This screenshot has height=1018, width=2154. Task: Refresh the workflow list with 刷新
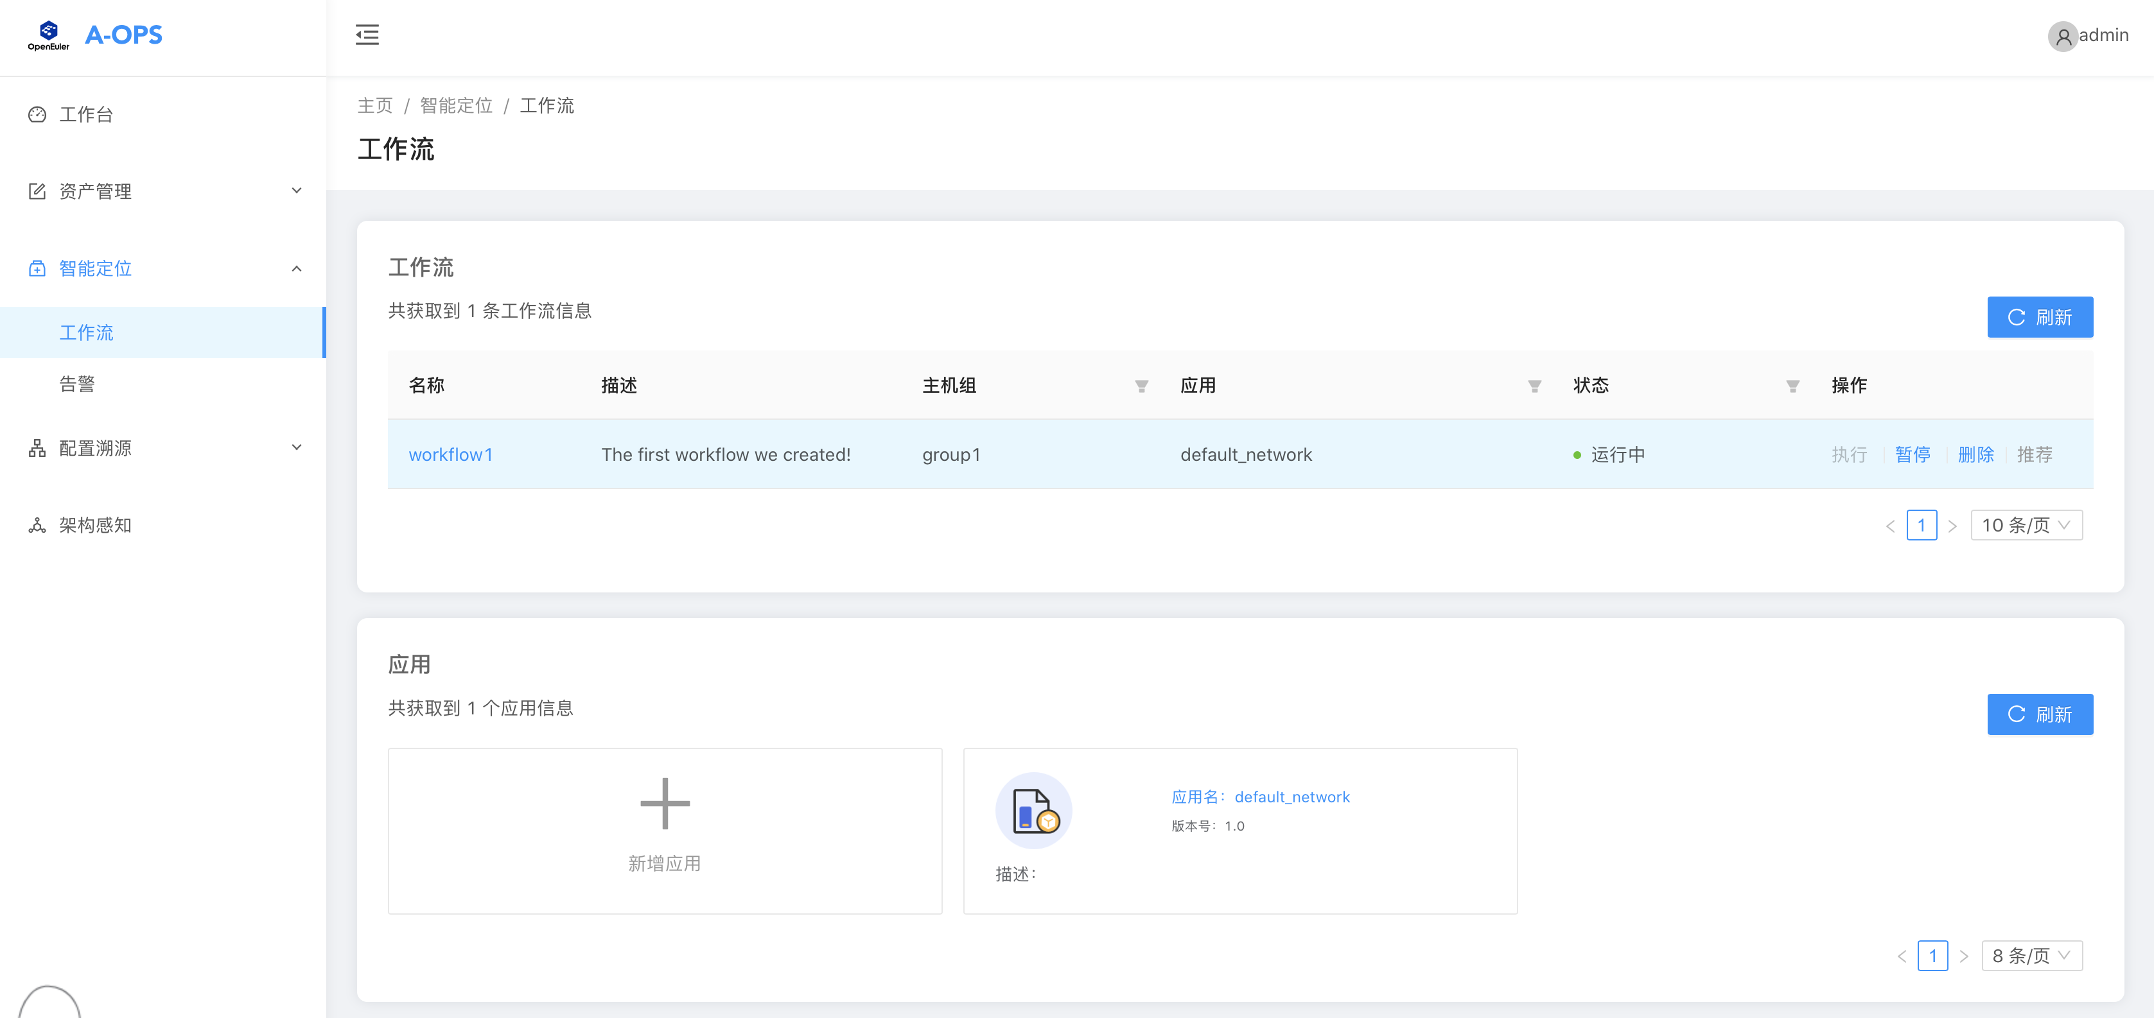[x=2040, y=318]
